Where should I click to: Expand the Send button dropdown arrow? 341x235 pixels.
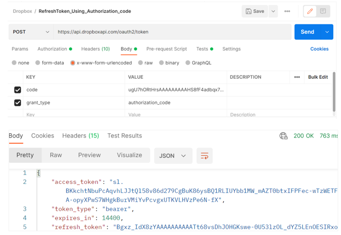[x=327, y=32]
